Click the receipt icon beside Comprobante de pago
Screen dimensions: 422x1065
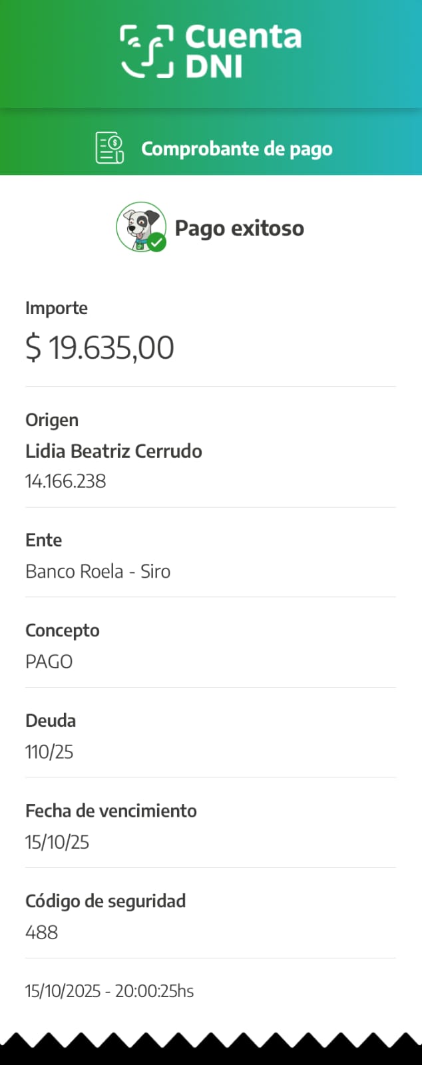110,148
